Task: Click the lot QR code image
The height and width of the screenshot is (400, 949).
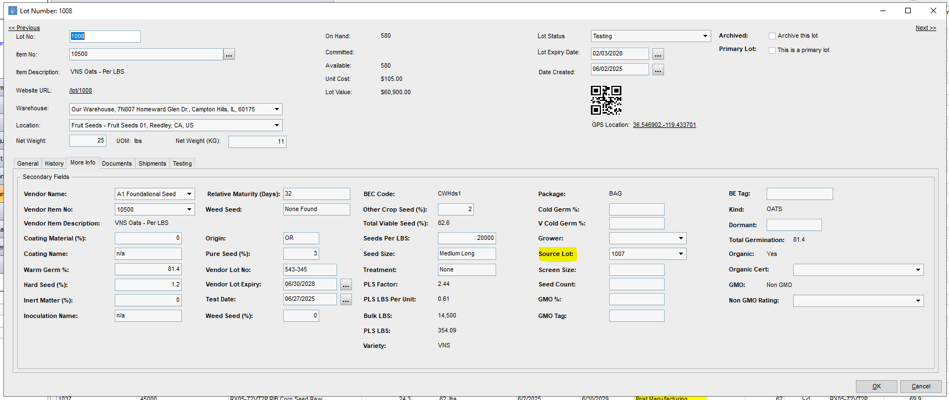Action: point(606,100)
